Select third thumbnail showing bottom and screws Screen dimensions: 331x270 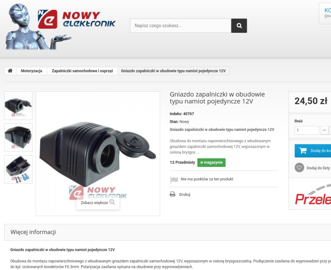click(18, 170)
